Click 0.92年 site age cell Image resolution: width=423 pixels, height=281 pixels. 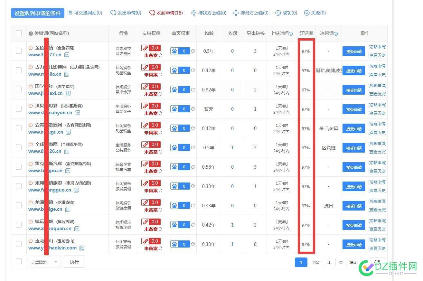[209, 90]
